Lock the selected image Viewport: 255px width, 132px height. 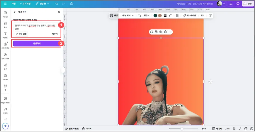click(x=156, y=32)
